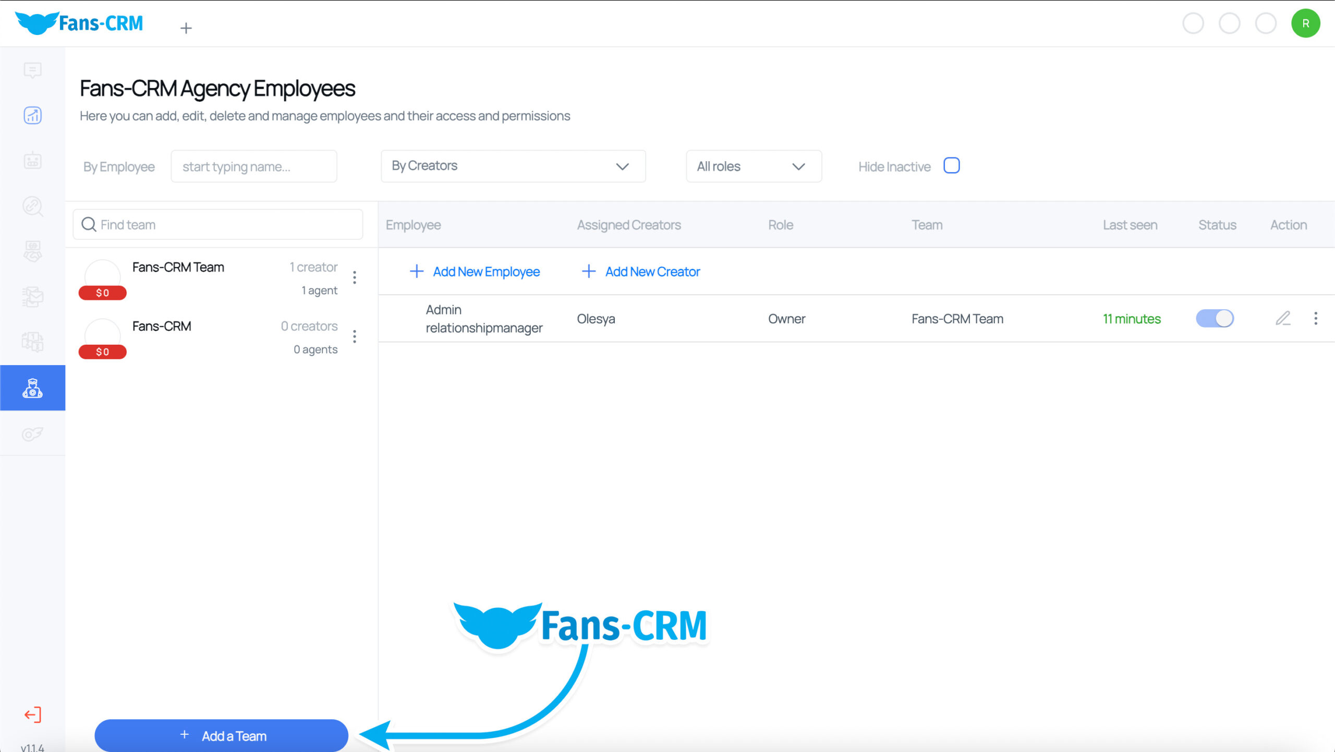
Task: Click the first empty circle in header
Action: (x=1193, y=23)
